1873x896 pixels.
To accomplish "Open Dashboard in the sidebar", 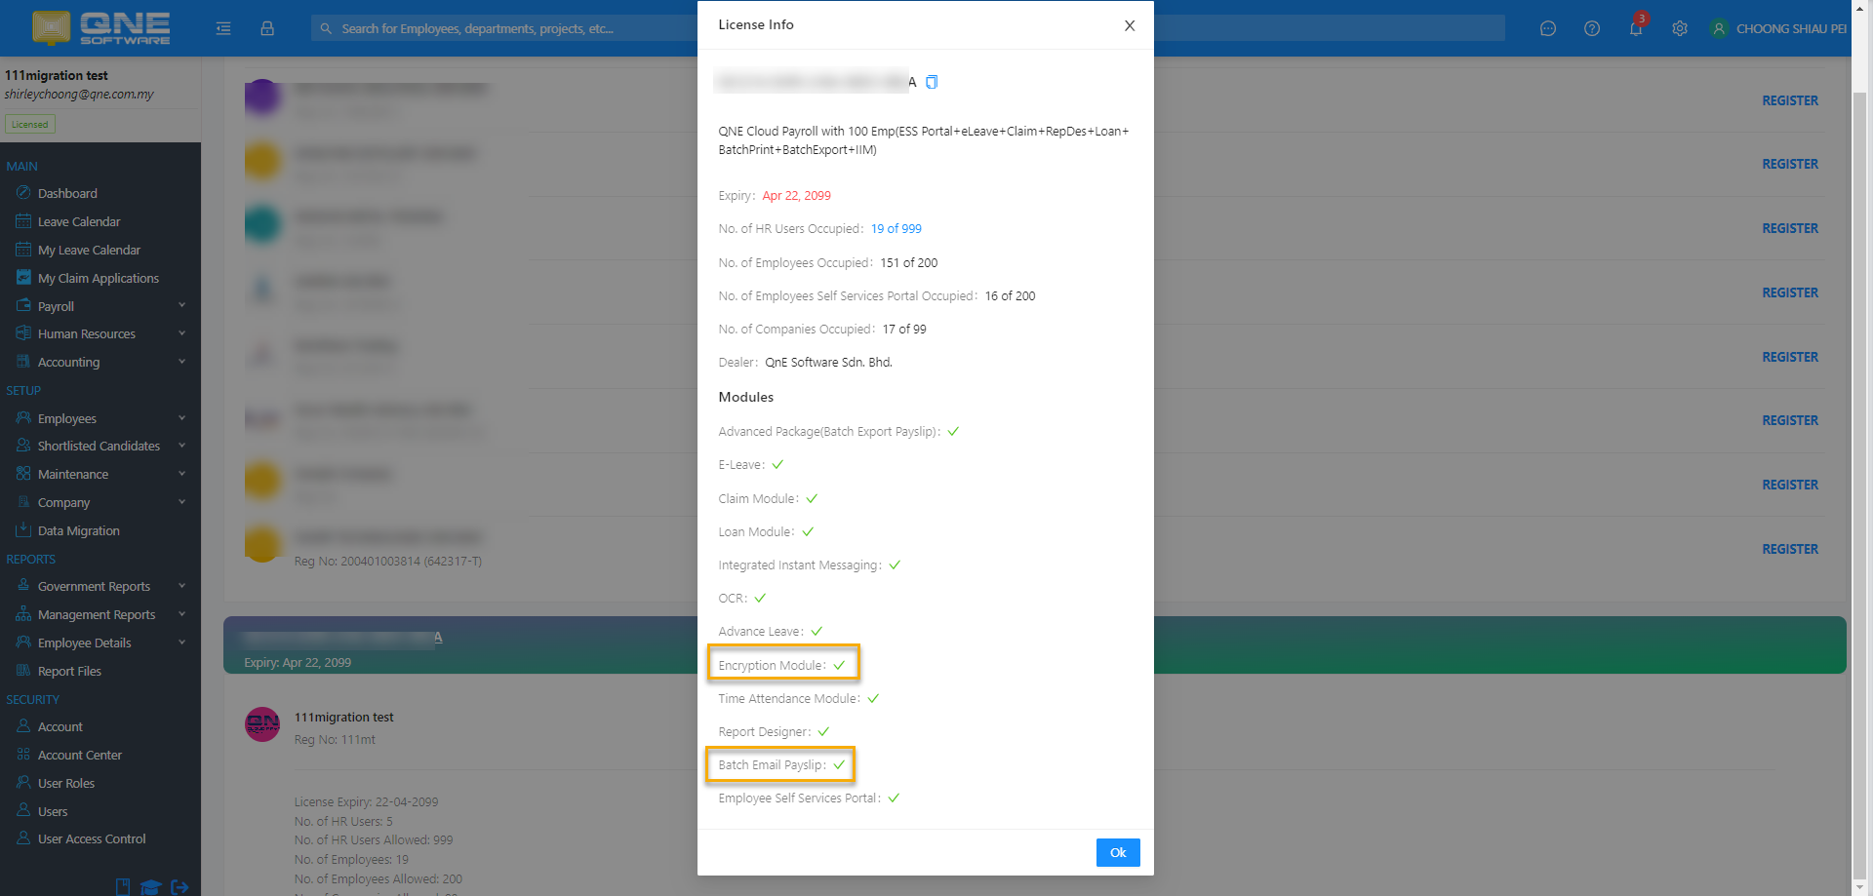I will (x=66, y=193).
